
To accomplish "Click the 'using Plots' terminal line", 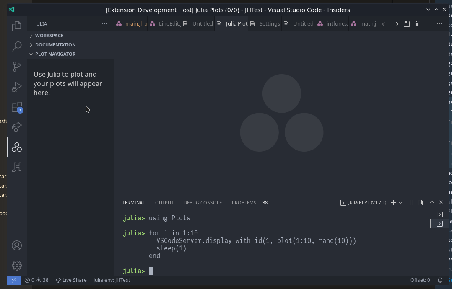I will pos(169,218).
